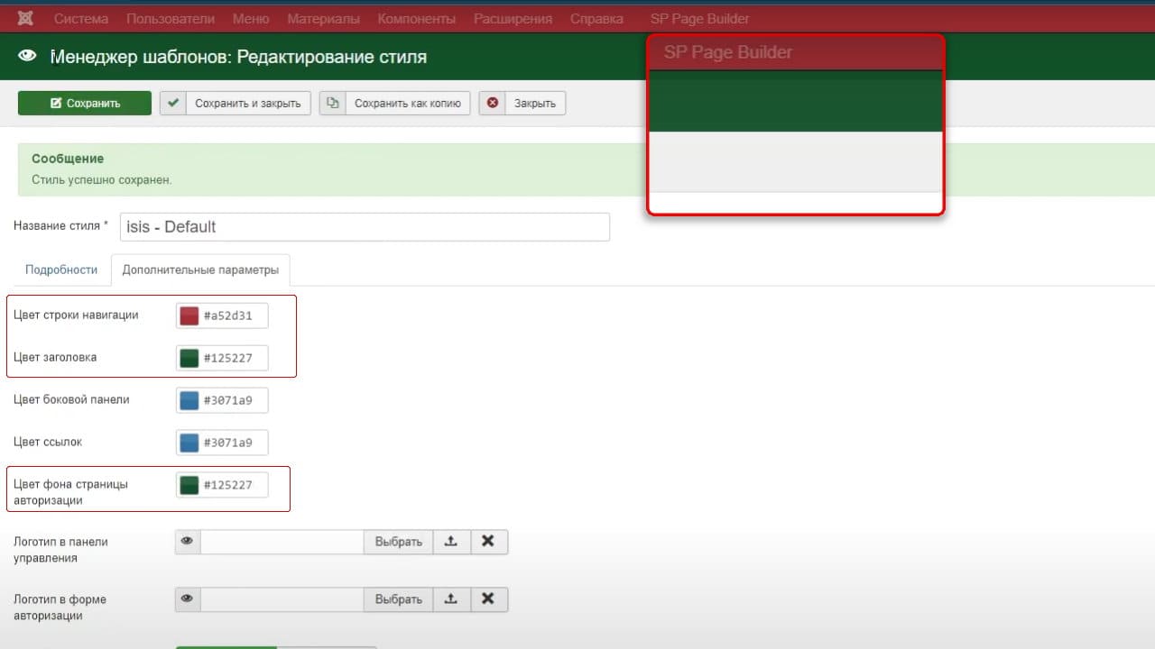Click Выбрать for Логотип в форме авторизации
Viewport: 1155px width, 649px height.
click(x=398, y=599)
